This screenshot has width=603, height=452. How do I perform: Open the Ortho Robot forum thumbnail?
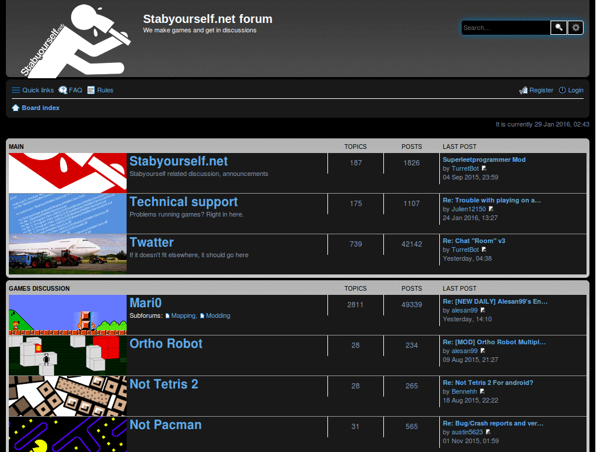67,355
